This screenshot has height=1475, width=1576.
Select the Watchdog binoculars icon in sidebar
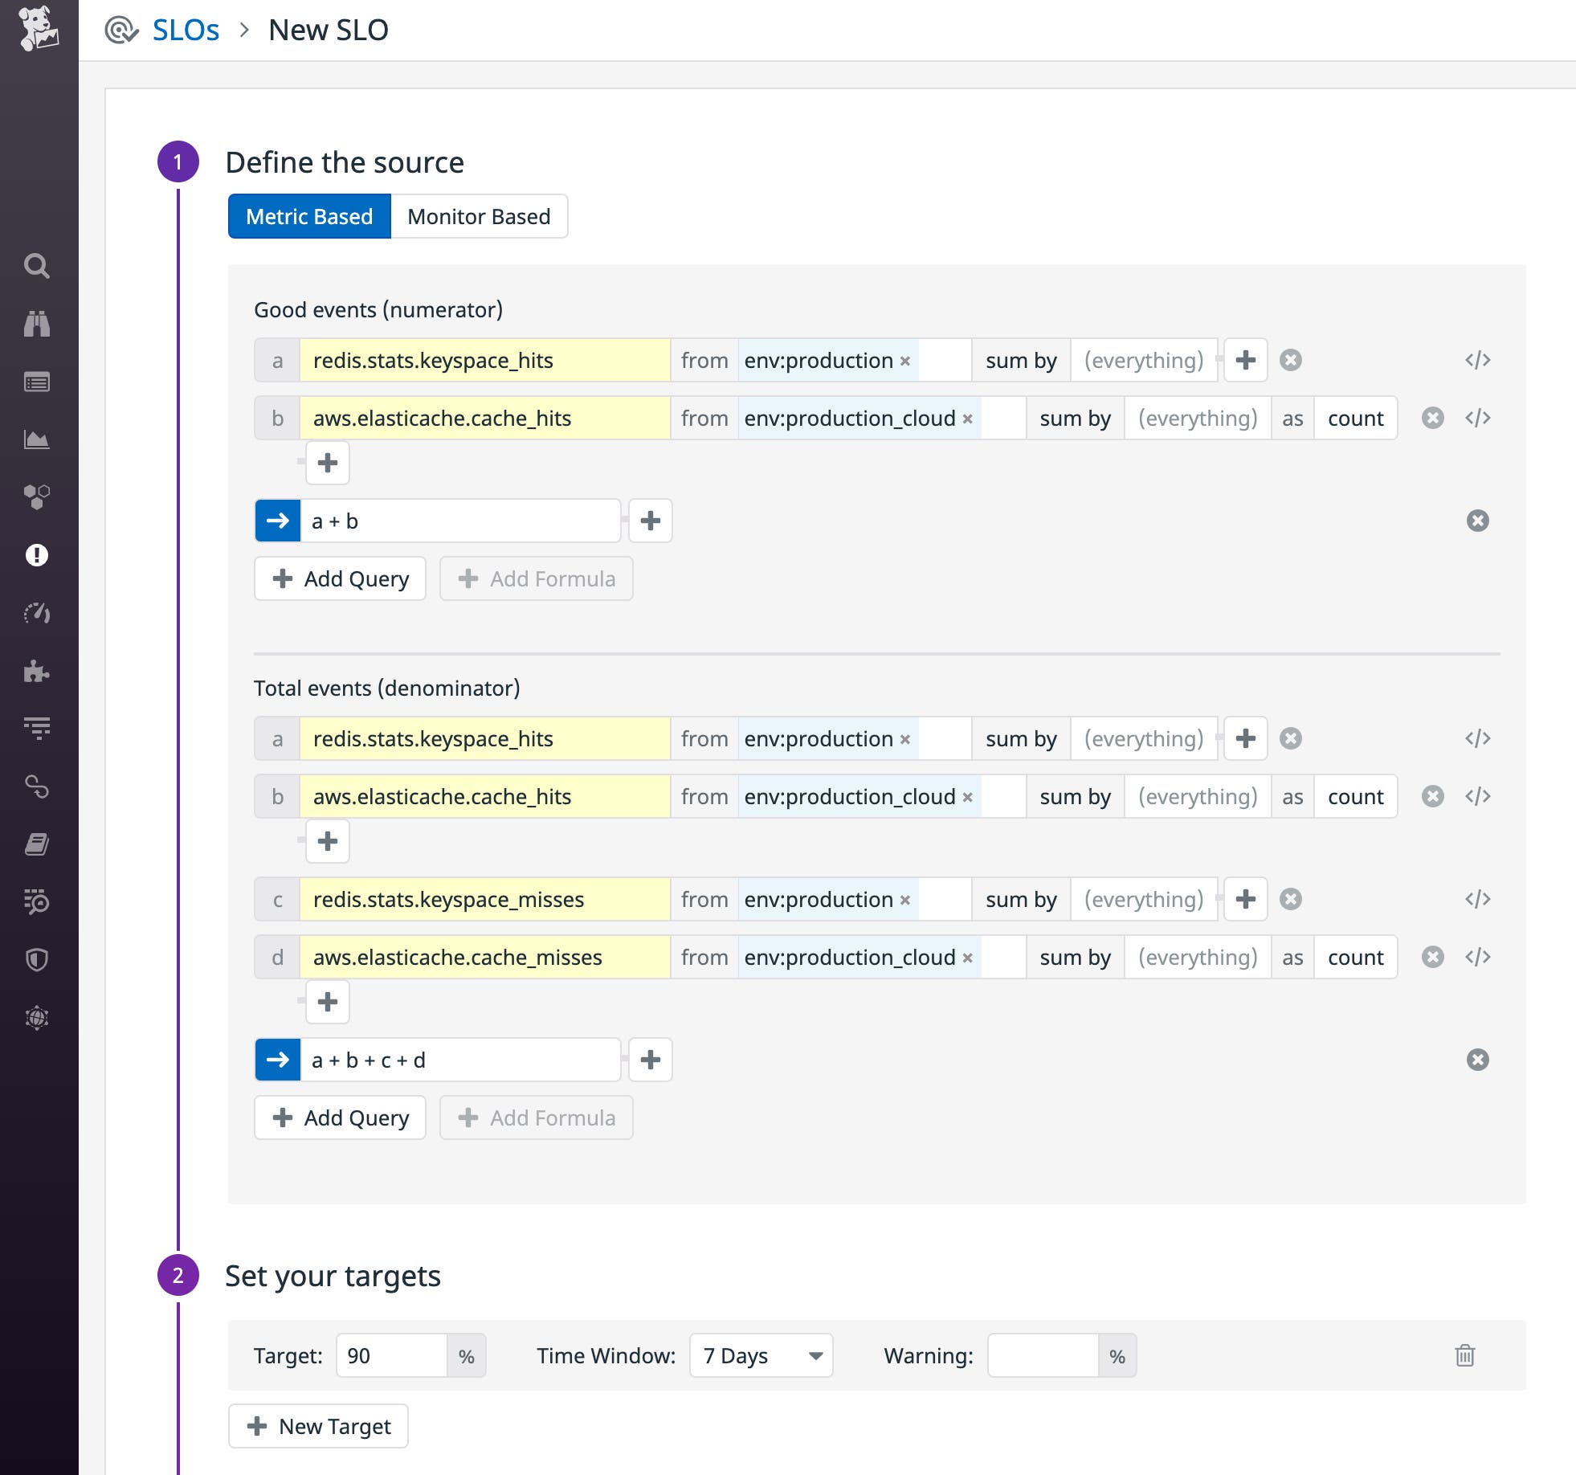click(38, 324)
